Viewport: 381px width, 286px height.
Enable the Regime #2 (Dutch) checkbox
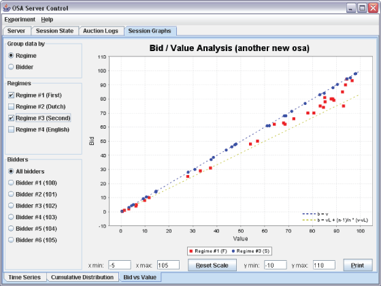11,106
